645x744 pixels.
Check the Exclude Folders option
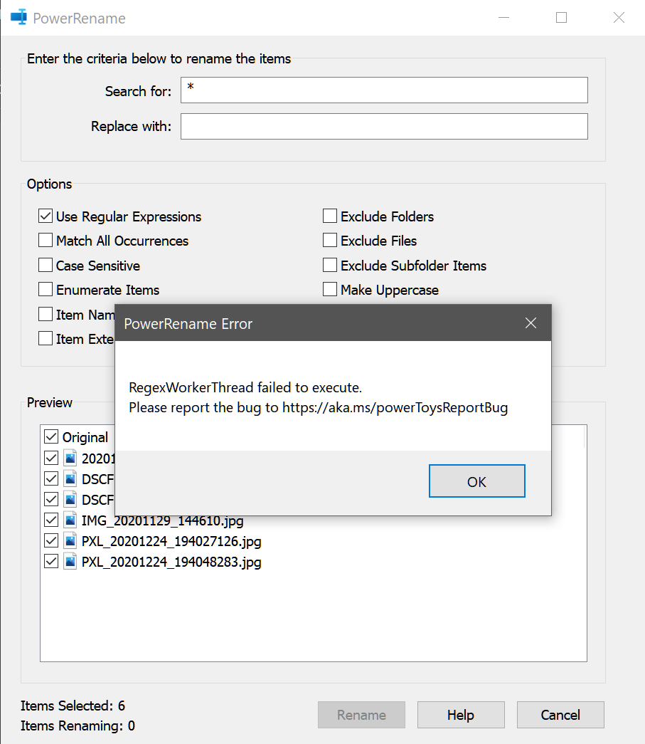click(330, 216)
